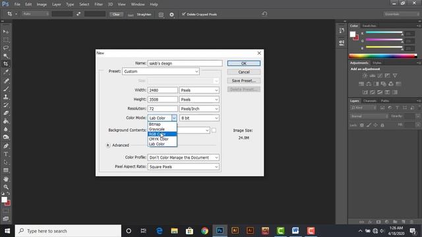Open the Image menu

coord(42,5)
